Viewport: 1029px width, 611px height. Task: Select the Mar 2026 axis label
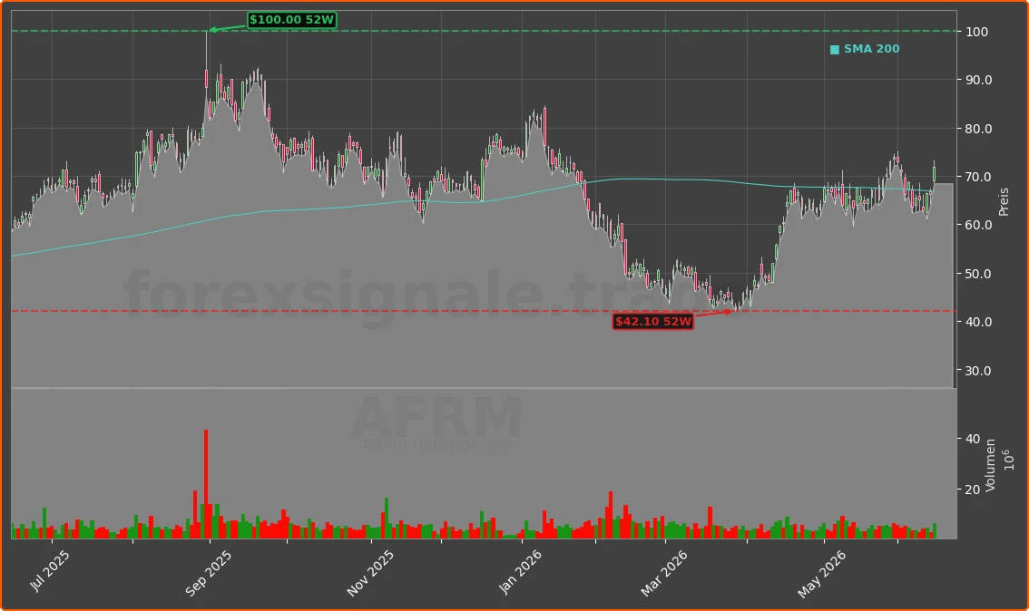pyautogui.click(x=663, y=573)
